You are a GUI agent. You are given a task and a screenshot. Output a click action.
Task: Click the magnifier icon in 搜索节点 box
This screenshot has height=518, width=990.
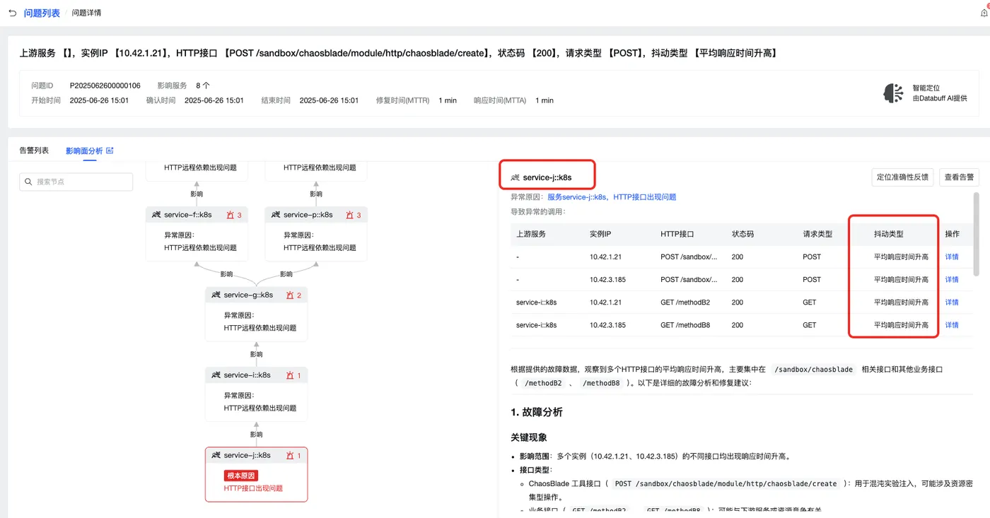point(29,182)
